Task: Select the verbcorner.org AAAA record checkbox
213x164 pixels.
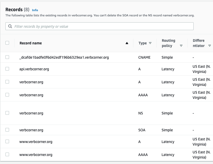Action: [x=8, y=95]
